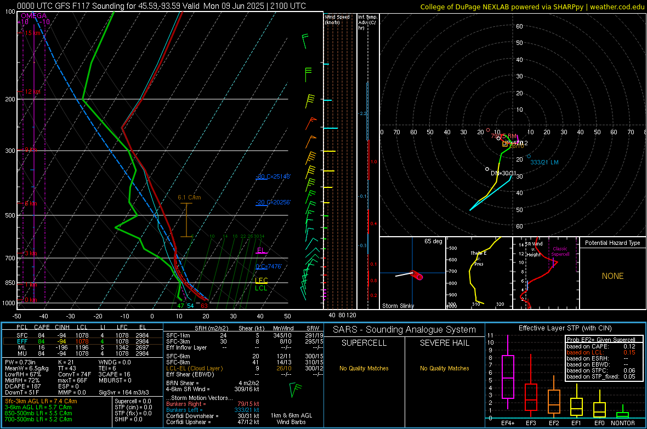The height and width of the screenshot is (429, 647).
Task: Click No Quality Matches under SEVERE HAIL
Action: [444, 368]
